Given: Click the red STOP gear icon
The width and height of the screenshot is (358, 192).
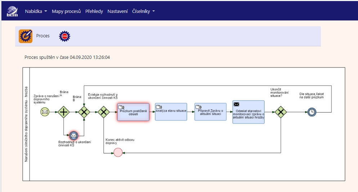Looking at the screenshot, I should pos(64,36).
